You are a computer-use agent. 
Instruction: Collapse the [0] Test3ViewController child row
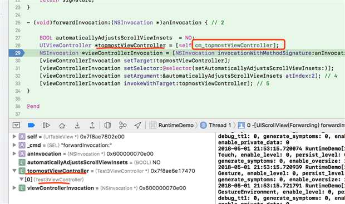coord(21,179)
